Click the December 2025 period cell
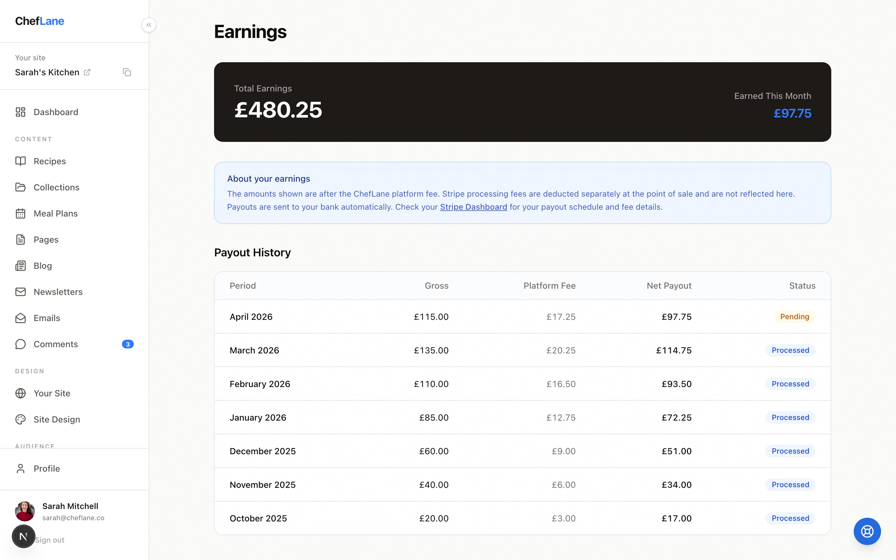896x560 pixels. tap(263, 451)
